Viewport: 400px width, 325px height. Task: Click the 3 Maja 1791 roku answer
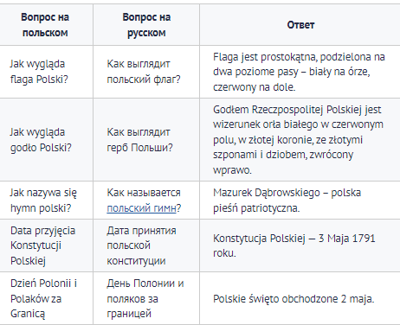[x=294, y=245]
